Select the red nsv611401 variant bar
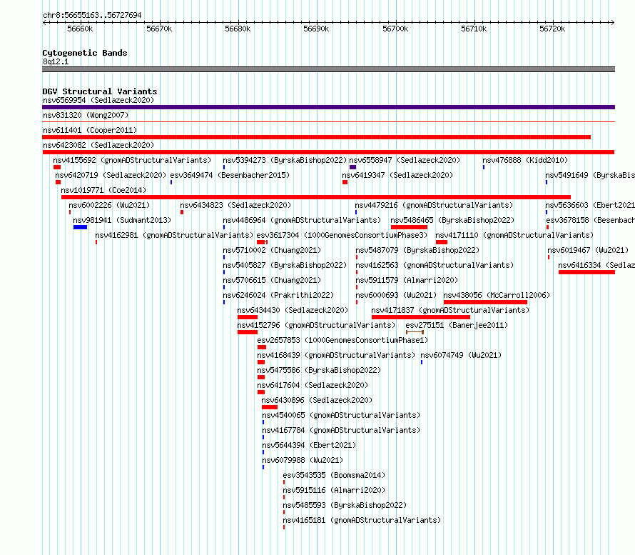 316,137
